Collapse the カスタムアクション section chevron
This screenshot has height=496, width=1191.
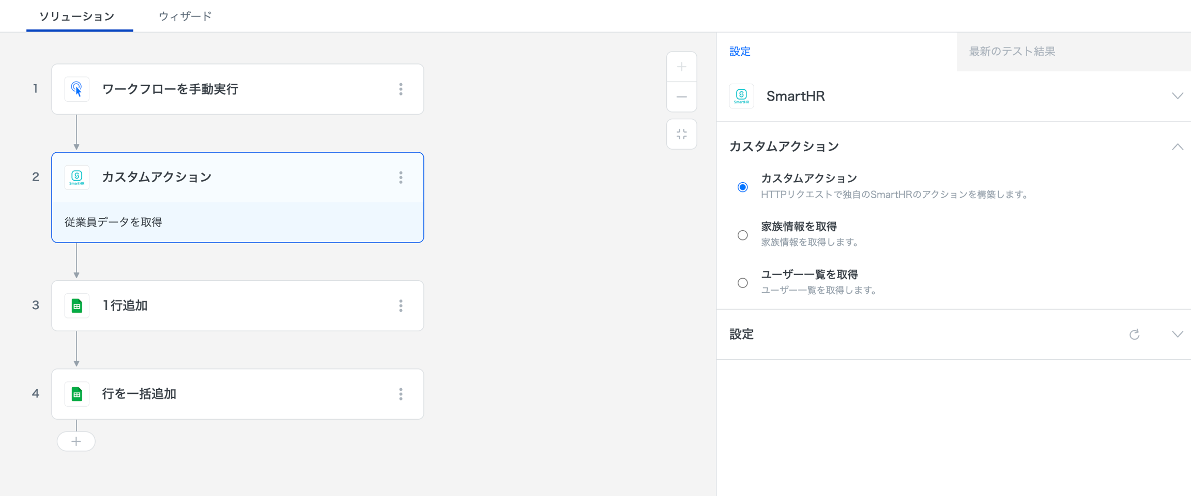[1177, 147]
